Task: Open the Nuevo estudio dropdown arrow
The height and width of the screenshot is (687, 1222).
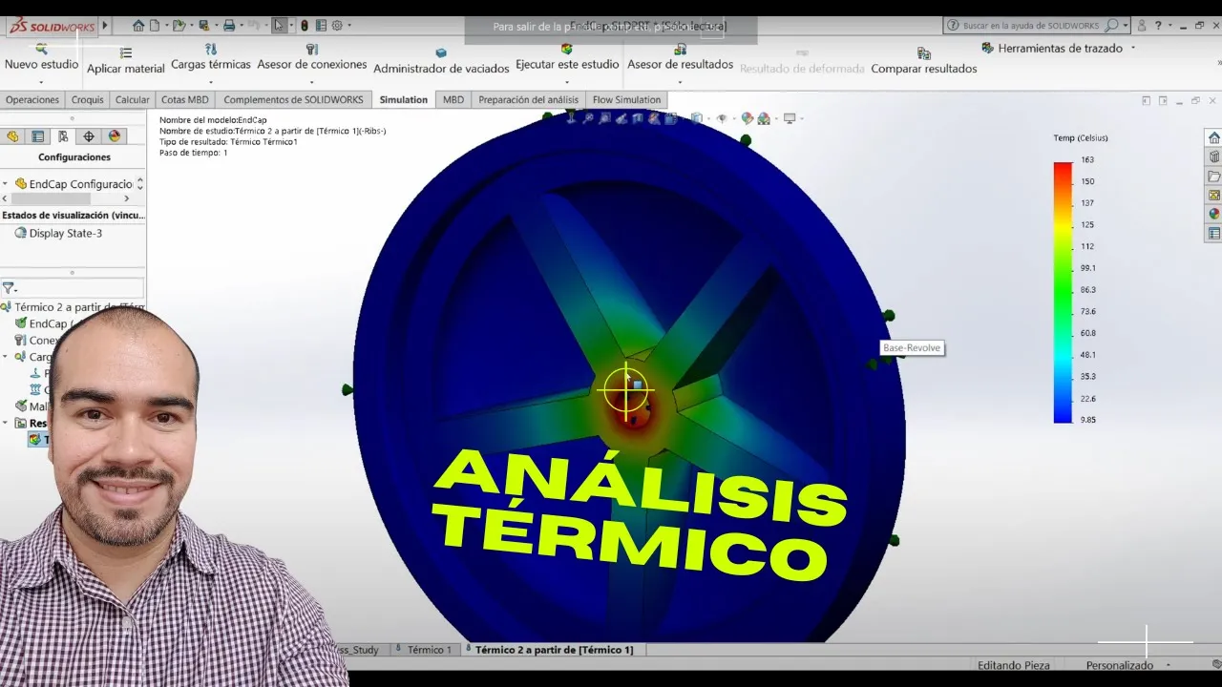Action: click(41, 80)
